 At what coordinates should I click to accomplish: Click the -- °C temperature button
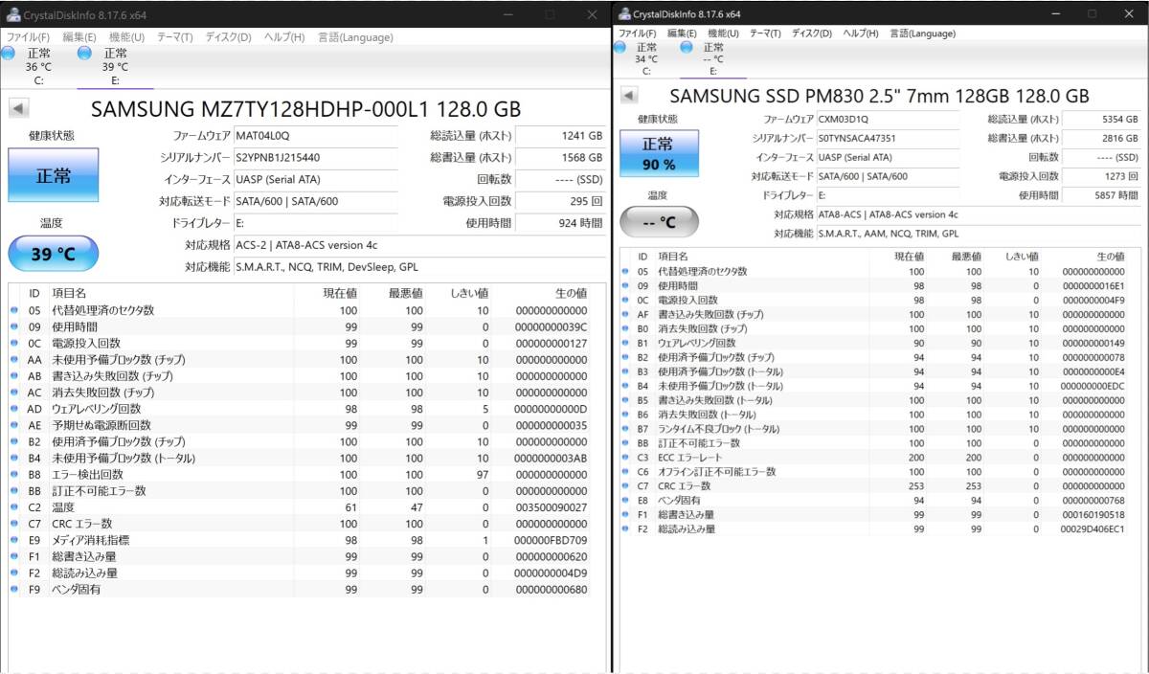(657, 222)
